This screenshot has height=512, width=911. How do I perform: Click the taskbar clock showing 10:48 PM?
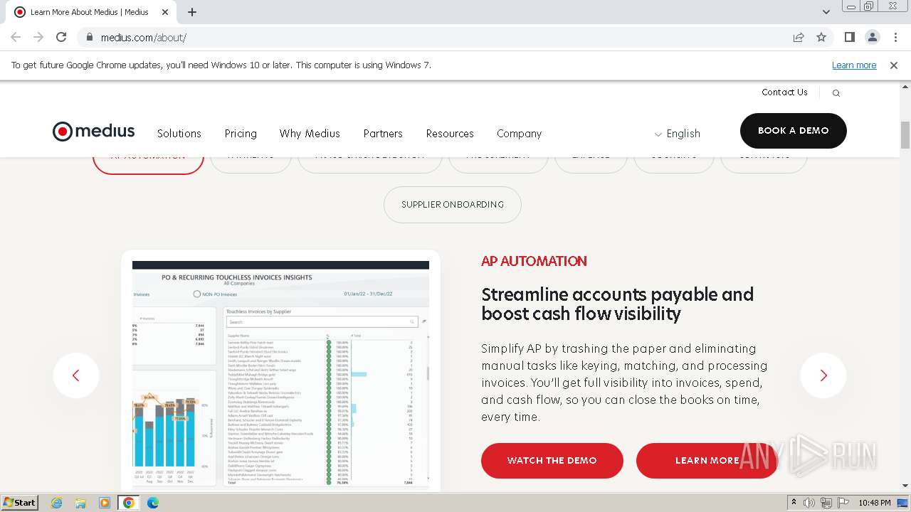875,503
